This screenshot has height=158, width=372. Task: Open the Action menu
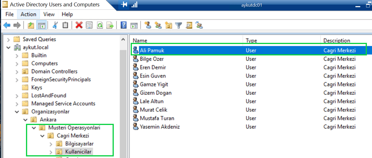tap(28, 14)
